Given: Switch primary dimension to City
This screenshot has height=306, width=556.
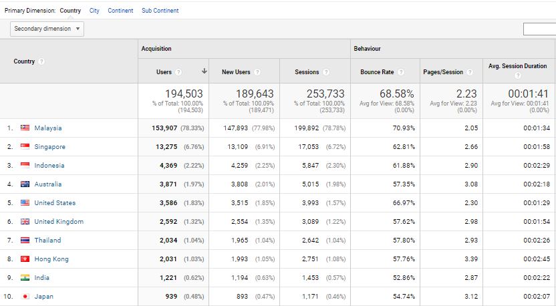Looking at the screenshot, I should 94,11.
